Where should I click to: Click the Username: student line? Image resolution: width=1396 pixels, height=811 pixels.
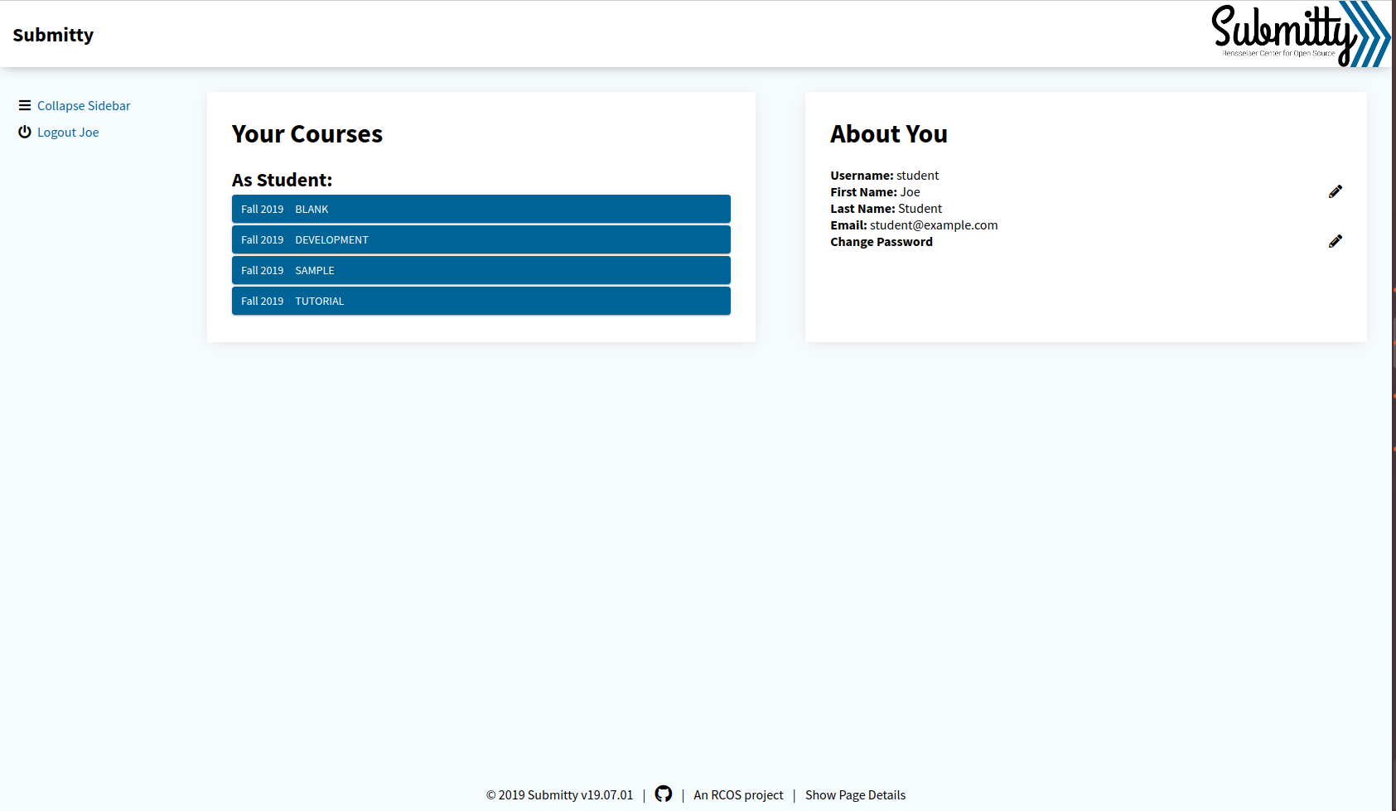point(885,176)
